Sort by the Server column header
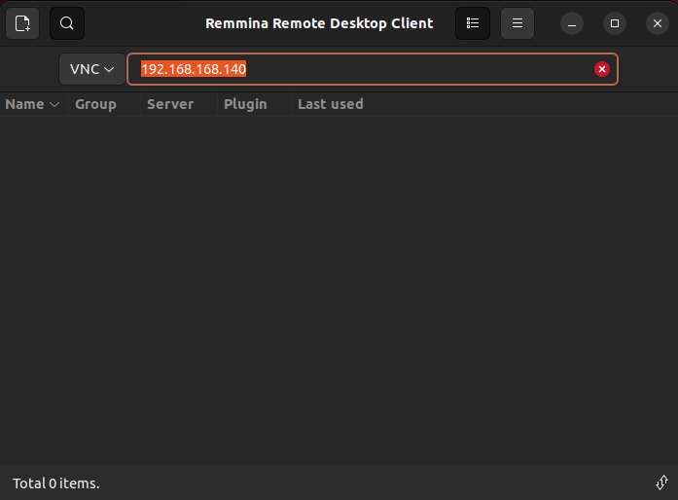 [x=170, y=104]
